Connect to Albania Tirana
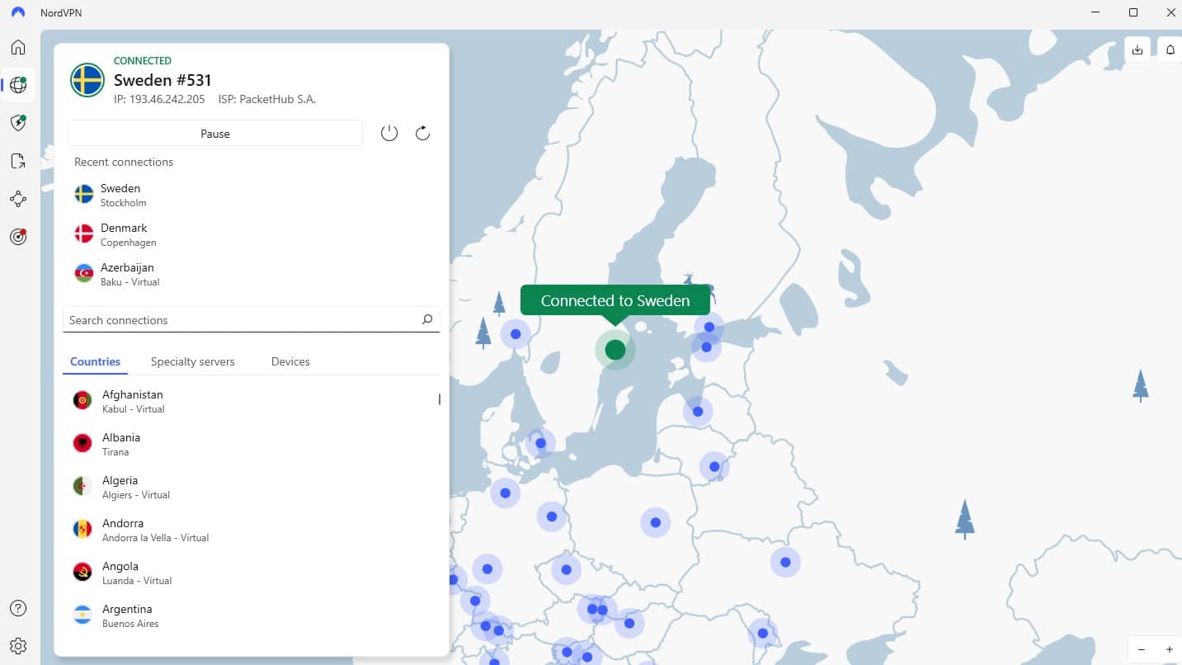Viewport: 1182px width, 665px height. [252, 444]
